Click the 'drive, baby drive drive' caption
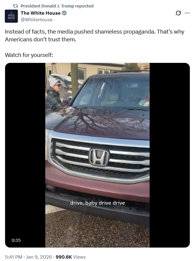 [97, 203]
